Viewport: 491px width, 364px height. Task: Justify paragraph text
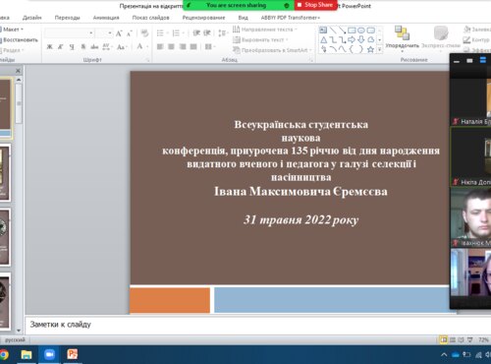(193, 47)
